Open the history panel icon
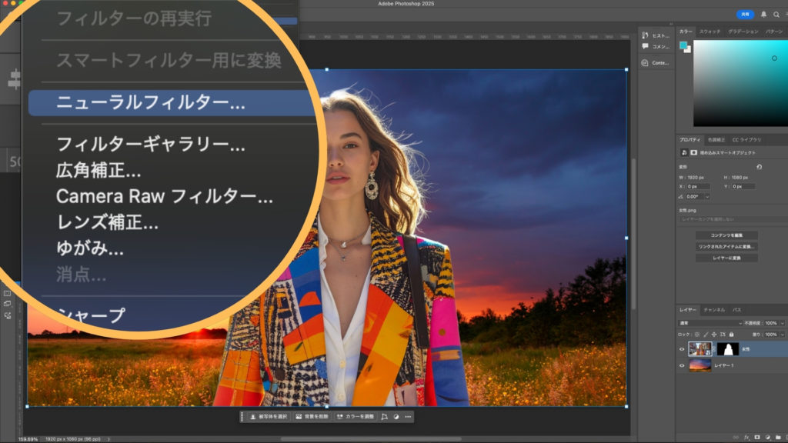 pos(644,35)
